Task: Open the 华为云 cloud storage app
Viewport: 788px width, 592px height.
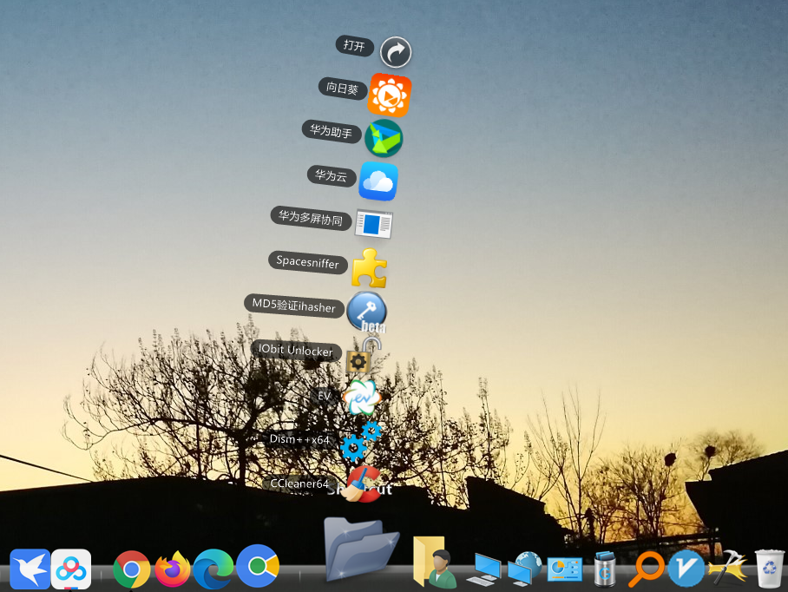Action: pyautogui.click(x=379, y=181)
